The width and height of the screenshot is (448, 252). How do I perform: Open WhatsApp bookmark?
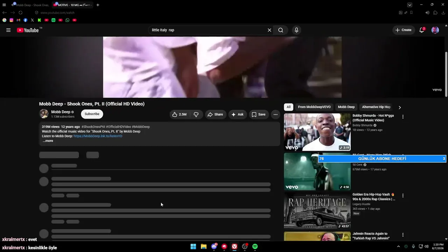pos(68,20)
